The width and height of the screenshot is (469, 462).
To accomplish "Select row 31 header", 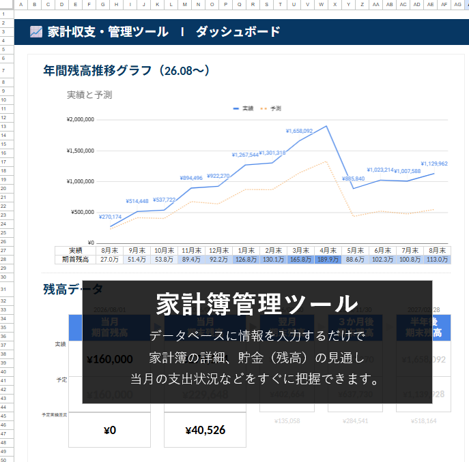I will tap(7, 289).
